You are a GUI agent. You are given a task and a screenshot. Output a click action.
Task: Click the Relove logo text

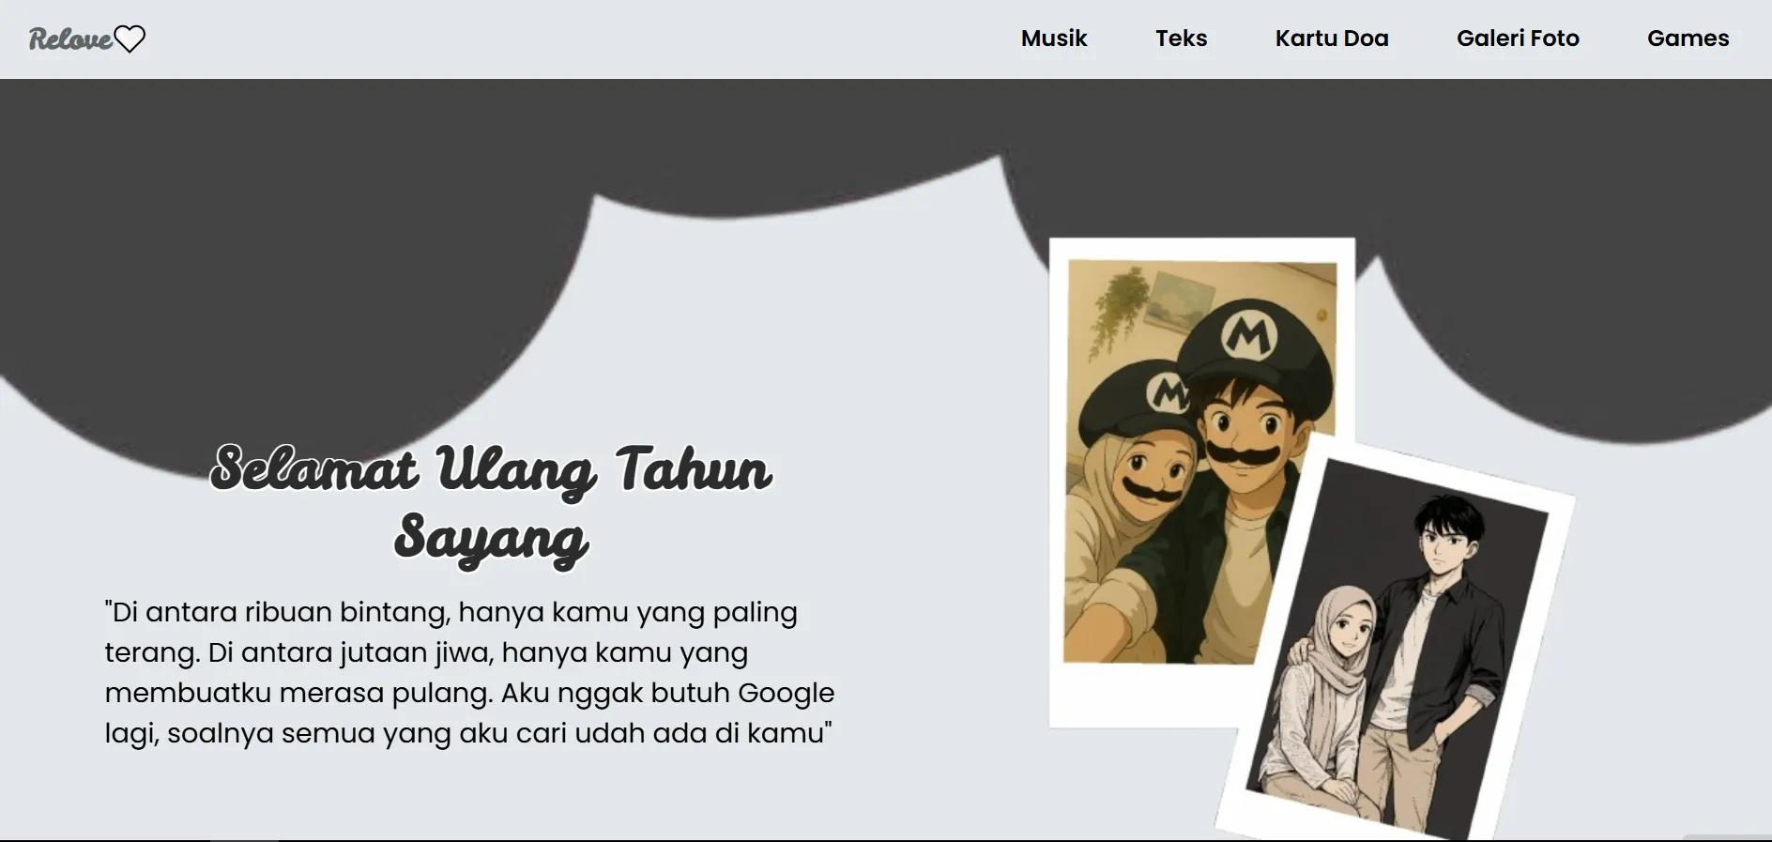tap(70, 38)
